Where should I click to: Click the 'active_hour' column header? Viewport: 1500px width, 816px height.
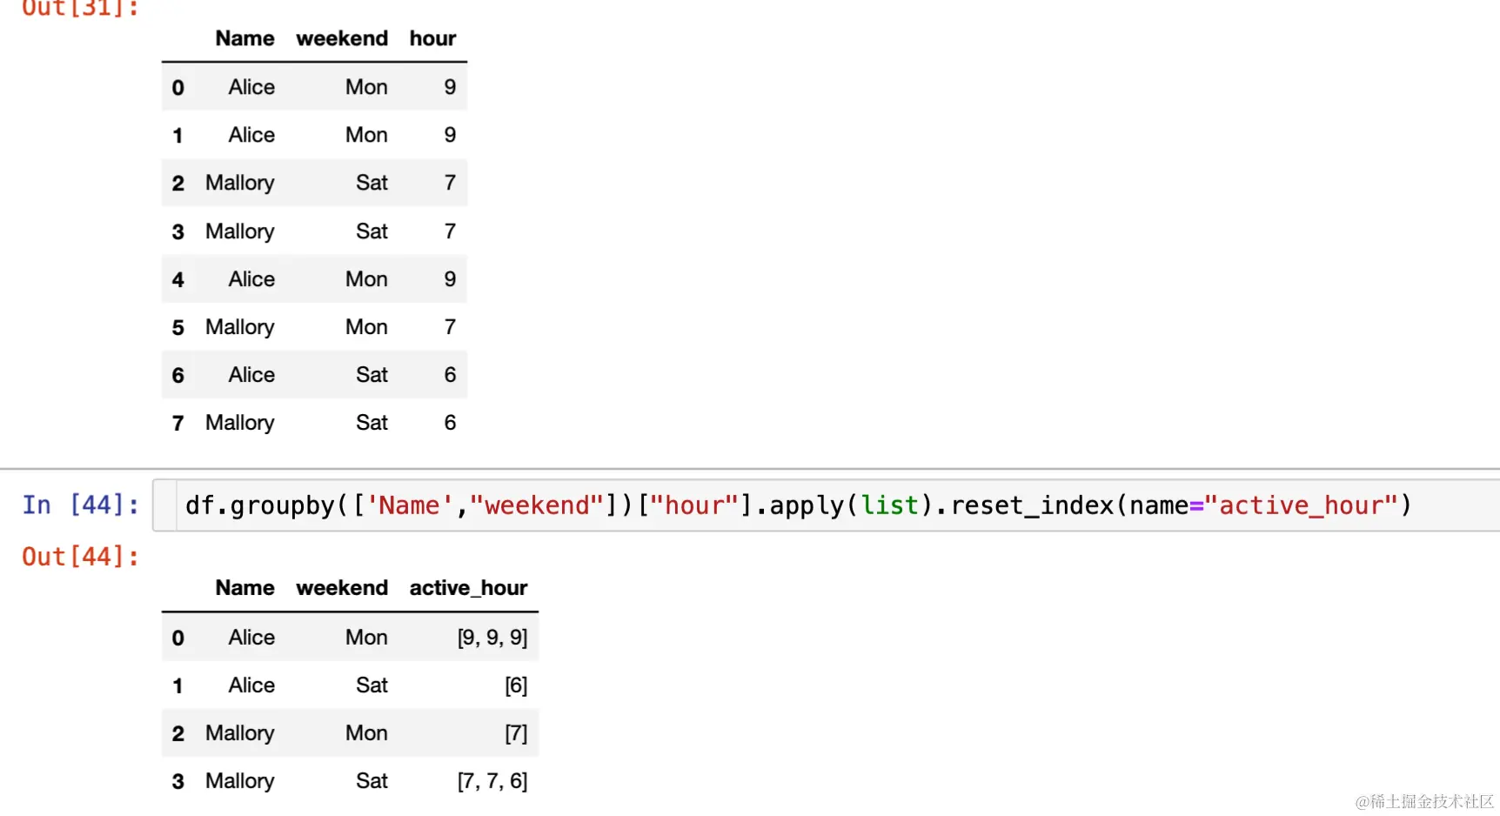468,588
